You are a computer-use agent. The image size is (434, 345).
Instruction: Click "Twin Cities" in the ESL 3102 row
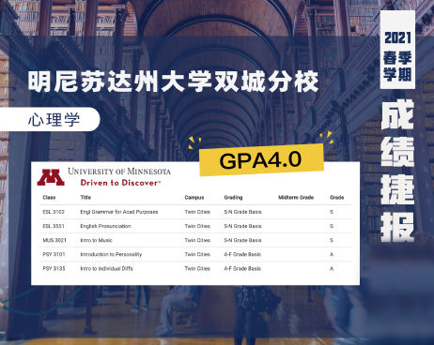pyautogui.click(x=197, y=212)
